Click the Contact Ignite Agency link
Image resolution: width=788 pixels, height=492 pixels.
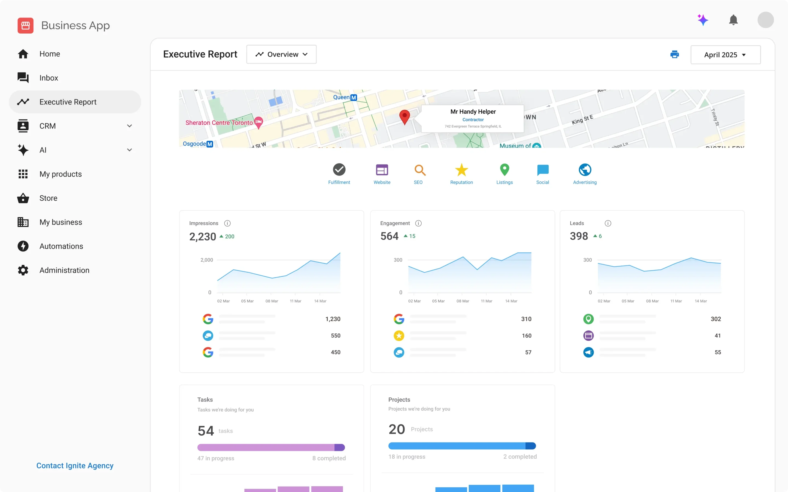(x=75, y=465)
